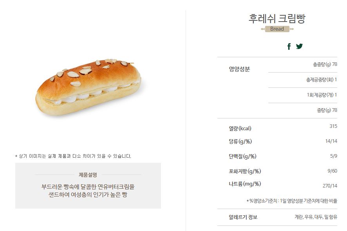Click the 알레르기 정보 heading
The width and height of the screenshot is (347, 231).
(243, 217)
